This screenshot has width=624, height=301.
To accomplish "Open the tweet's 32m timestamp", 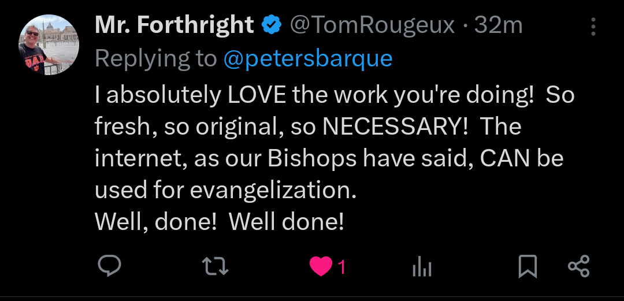I will pyautogui.click(x=498, y=25).
